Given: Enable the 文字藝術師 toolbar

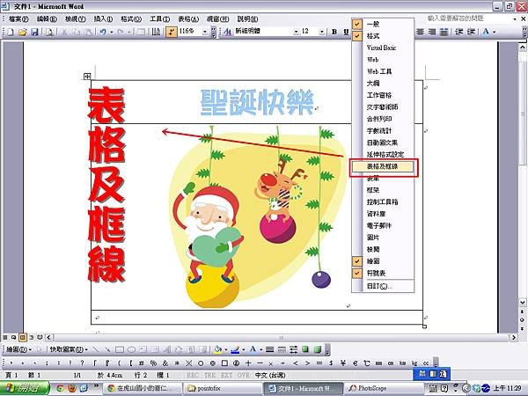Looking at the screenshot, I should [383, 106].
